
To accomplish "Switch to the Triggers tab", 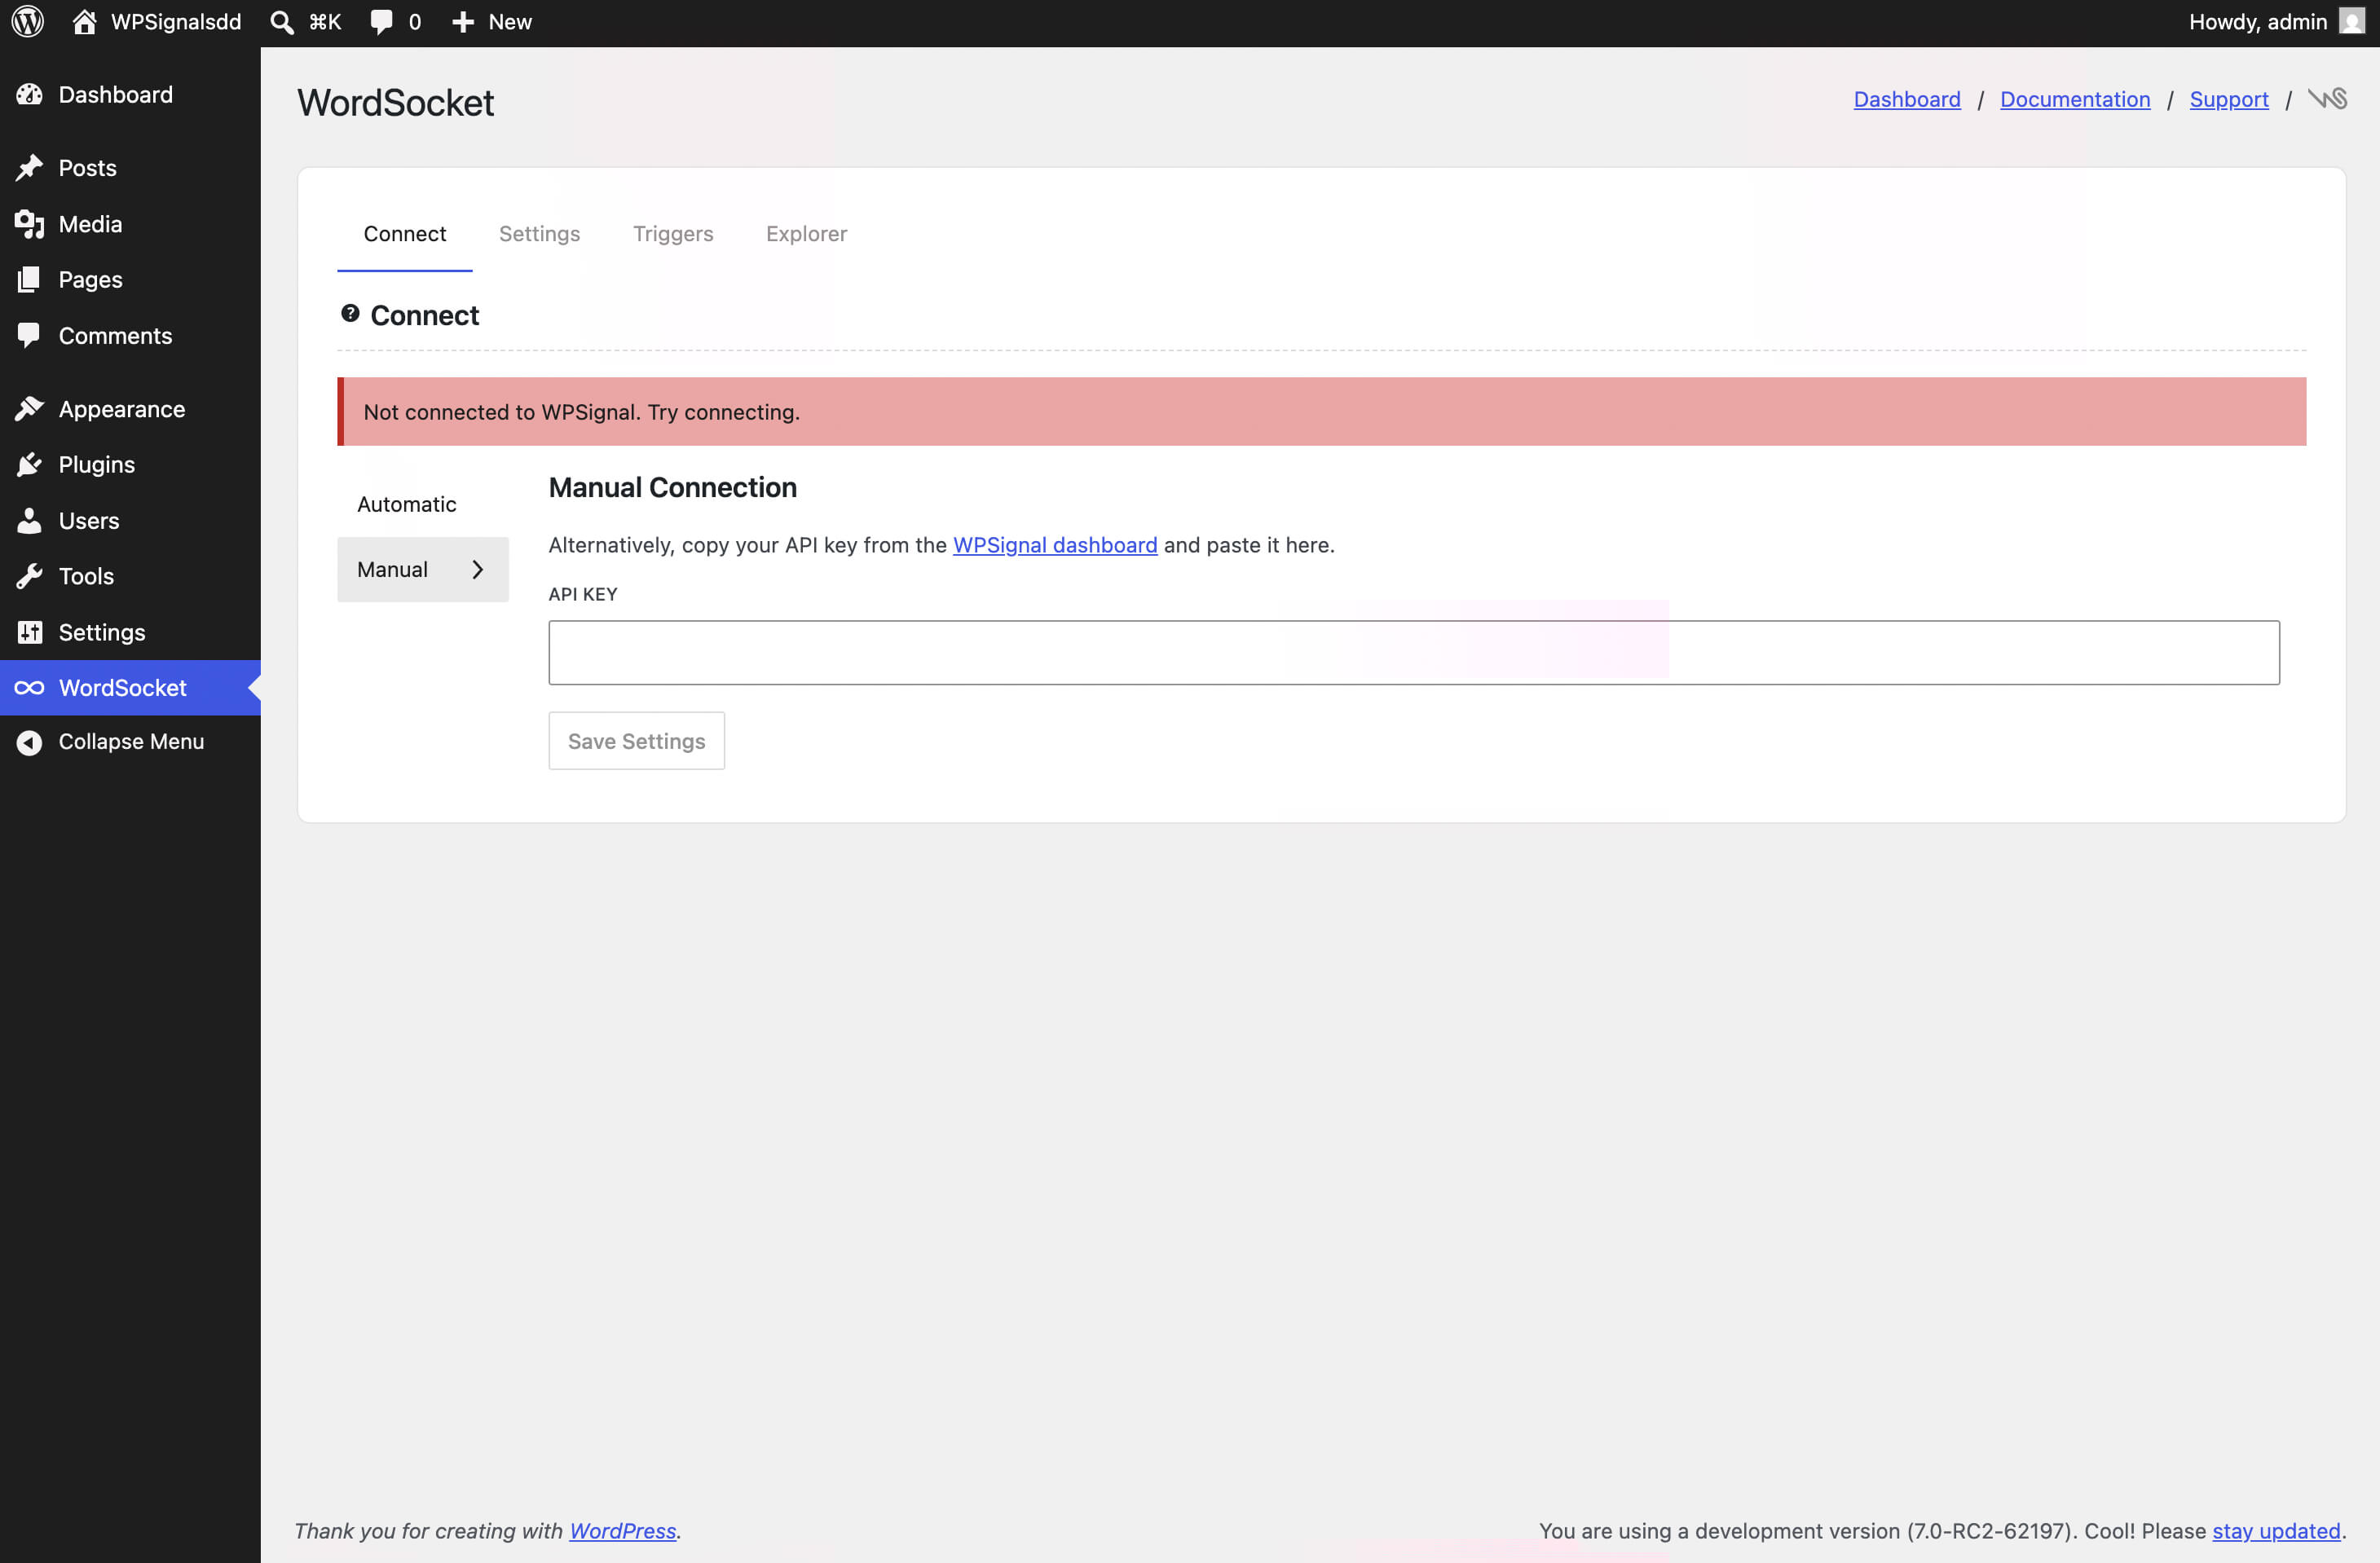I will tap(673, 233).
